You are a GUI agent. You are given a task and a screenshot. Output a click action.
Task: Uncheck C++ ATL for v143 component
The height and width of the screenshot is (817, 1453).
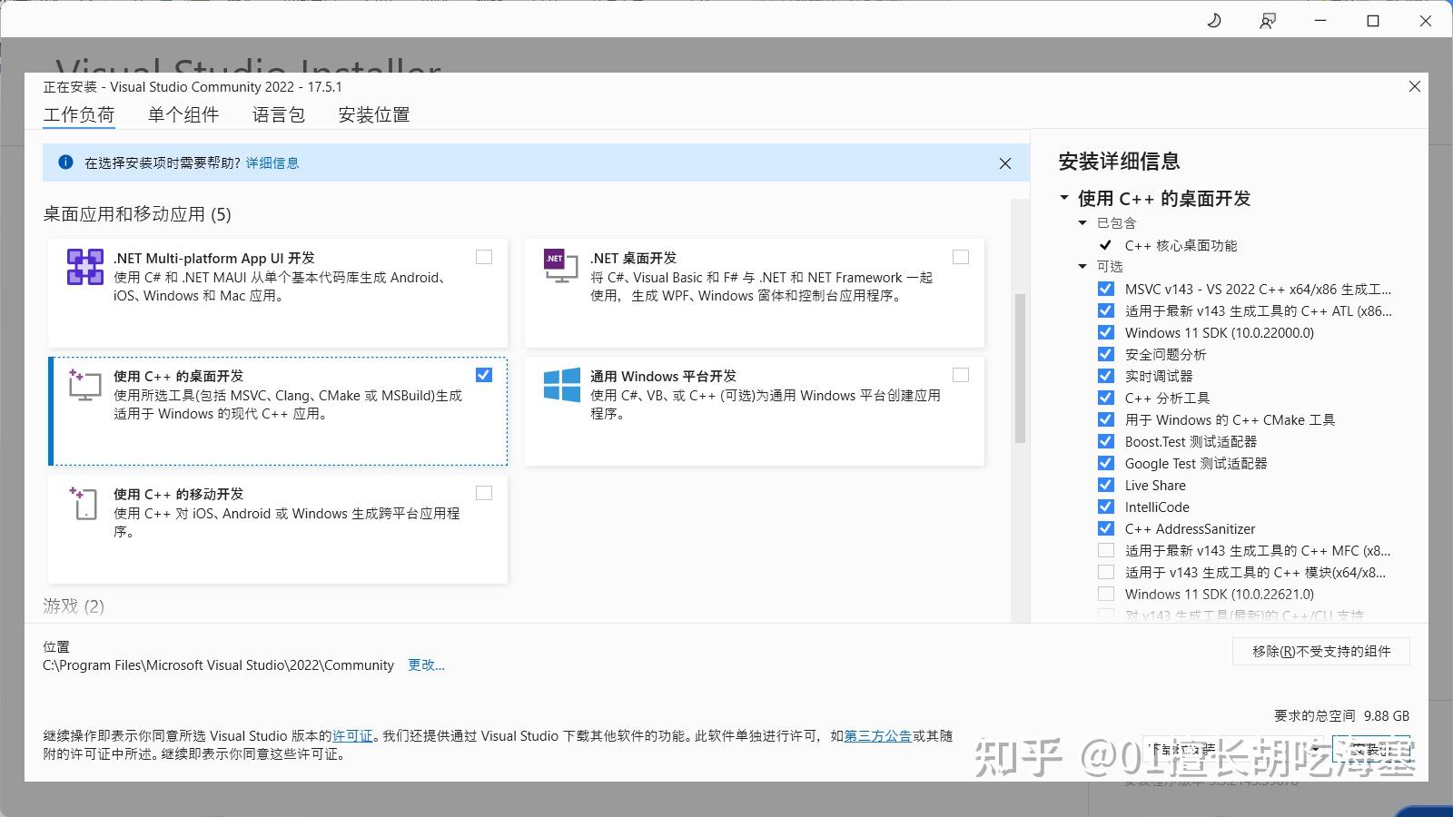(x=1105, y=310)
